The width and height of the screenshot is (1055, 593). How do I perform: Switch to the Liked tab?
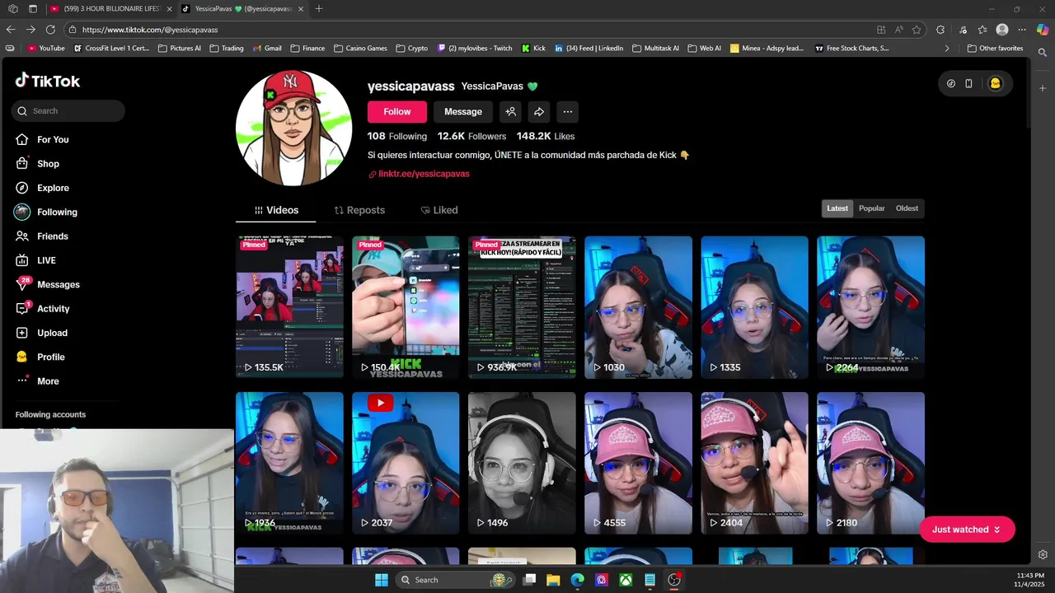(439, 210)
